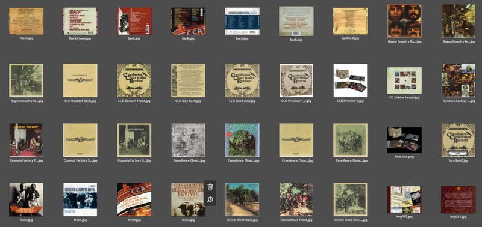Viewport: 482px width, 227px height.
Task: Select the blue and white back.jpg thumbnail
Action: (x=242, y=21)
